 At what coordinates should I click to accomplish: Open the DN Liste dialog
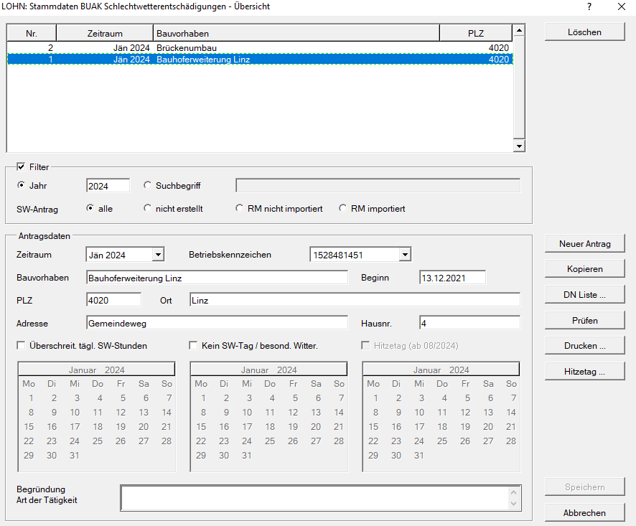click(584, 295)
